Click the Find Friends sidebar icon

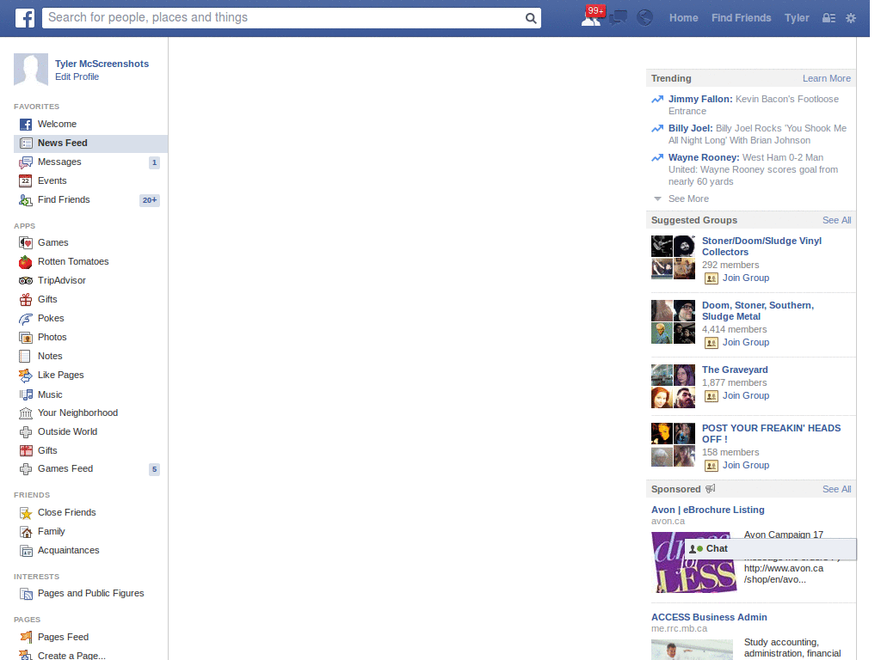point(25,199)
